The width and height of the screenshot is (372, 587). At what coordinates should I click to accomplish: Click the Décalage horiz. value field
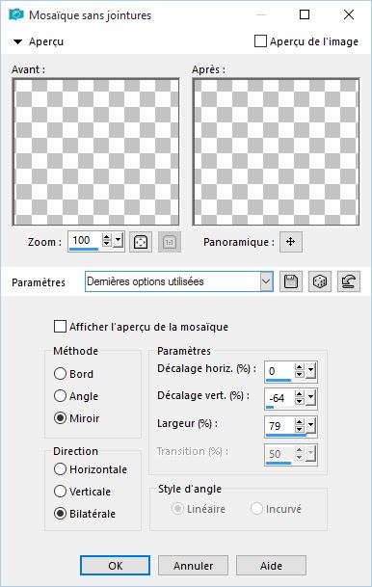tap(279, 371)
